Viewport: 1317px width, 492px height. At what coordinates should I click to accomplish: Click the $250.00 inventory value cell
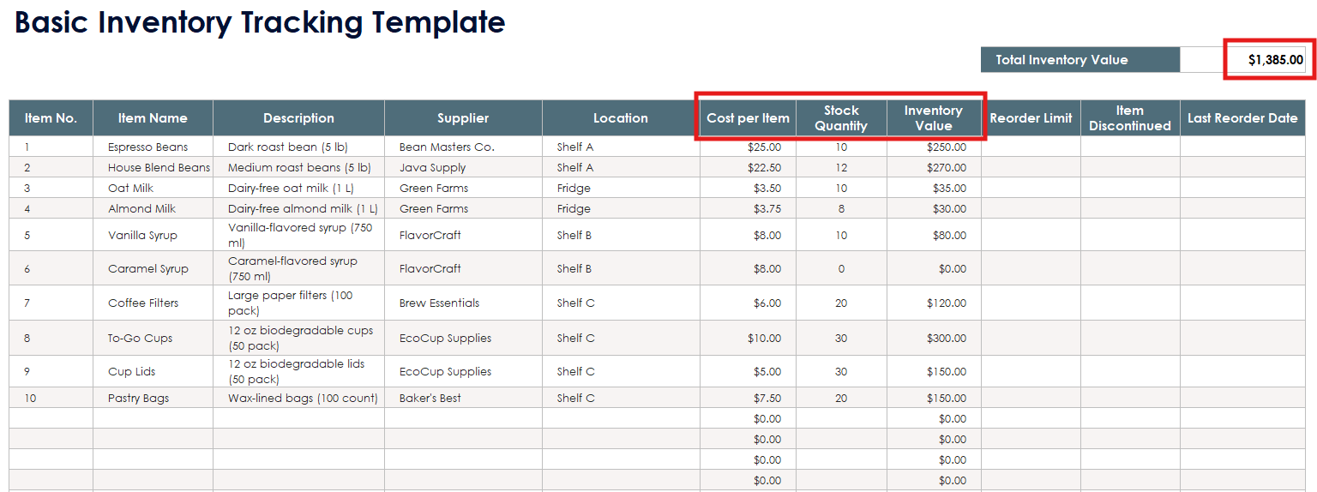934,147
